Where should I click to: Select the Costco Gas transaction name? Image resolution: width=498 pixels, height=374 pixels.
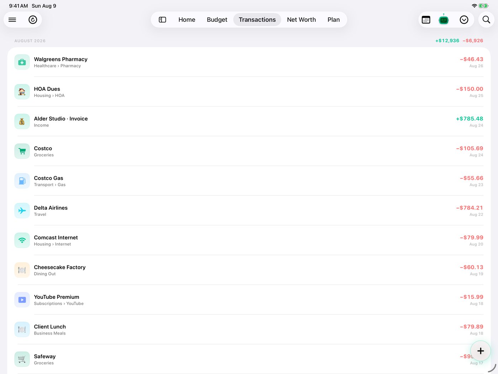(48, 178)
